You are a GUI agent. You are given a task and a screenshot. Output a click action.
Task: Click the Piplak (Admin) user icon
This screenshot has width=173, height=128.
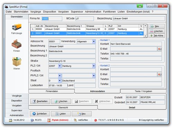point(49,120)
